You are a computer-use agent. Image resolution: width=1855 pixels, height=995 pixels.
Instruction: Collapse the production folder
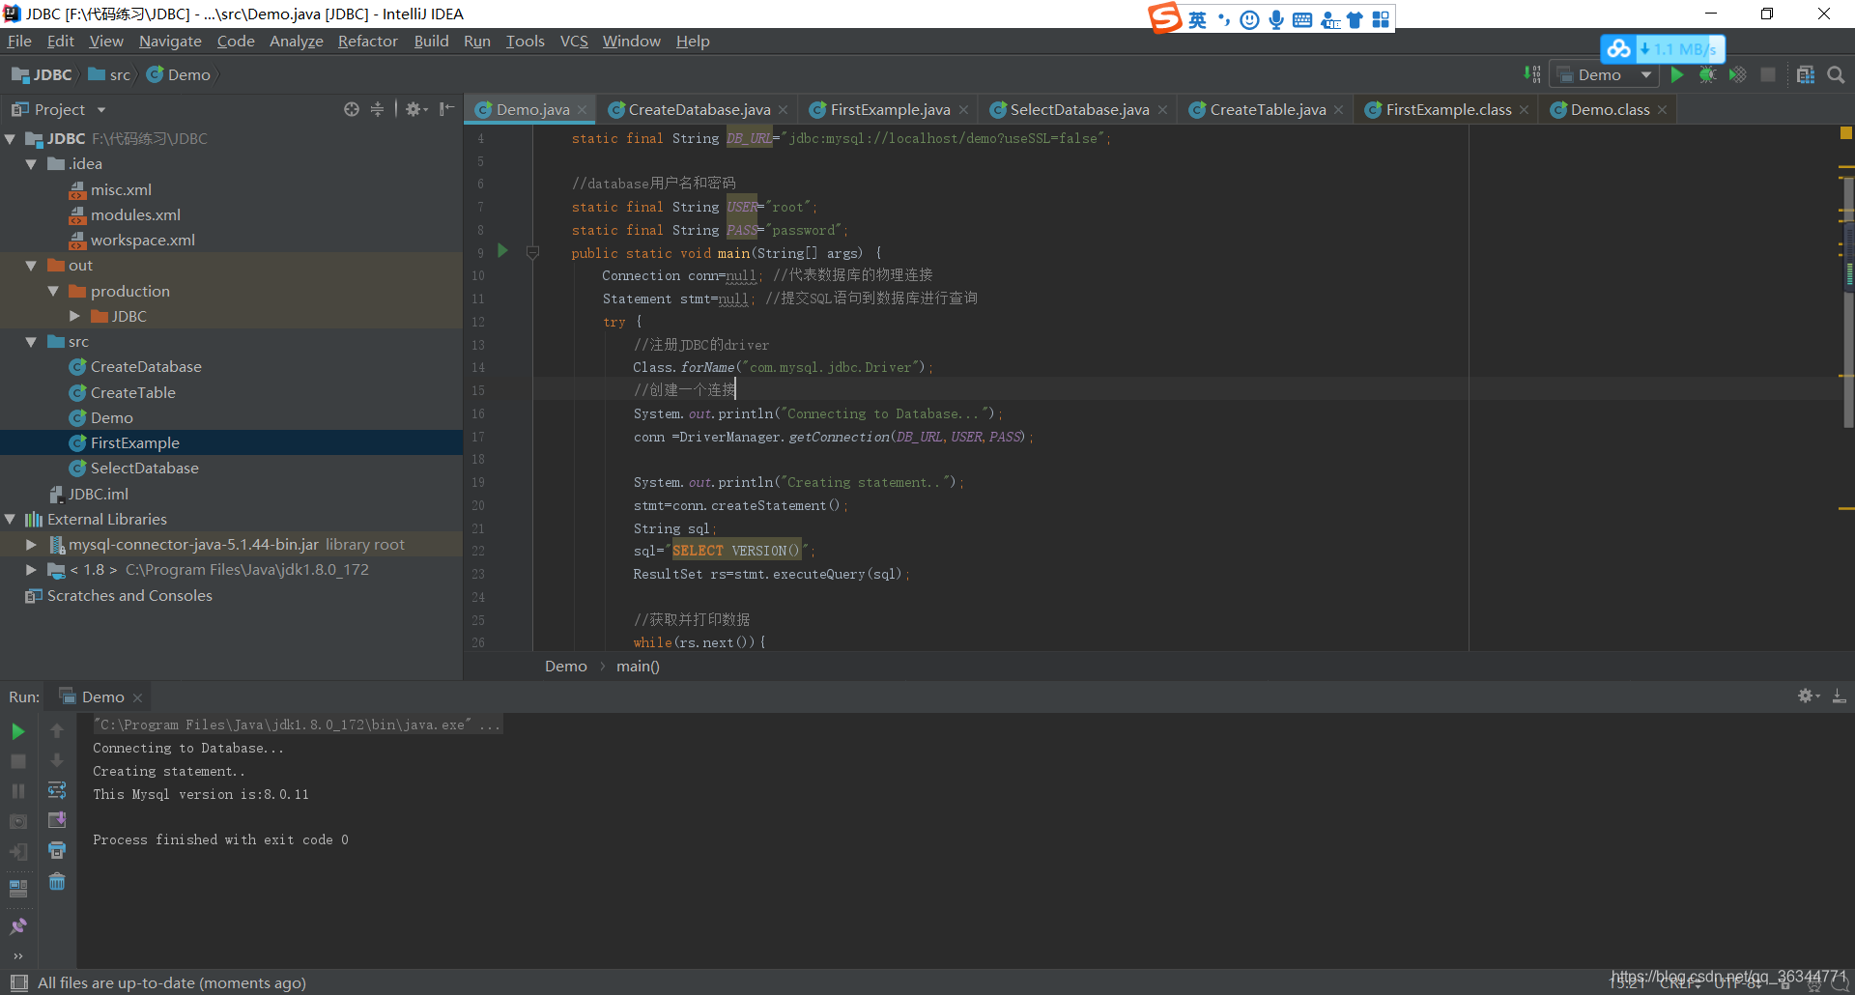tap(54, 291)
